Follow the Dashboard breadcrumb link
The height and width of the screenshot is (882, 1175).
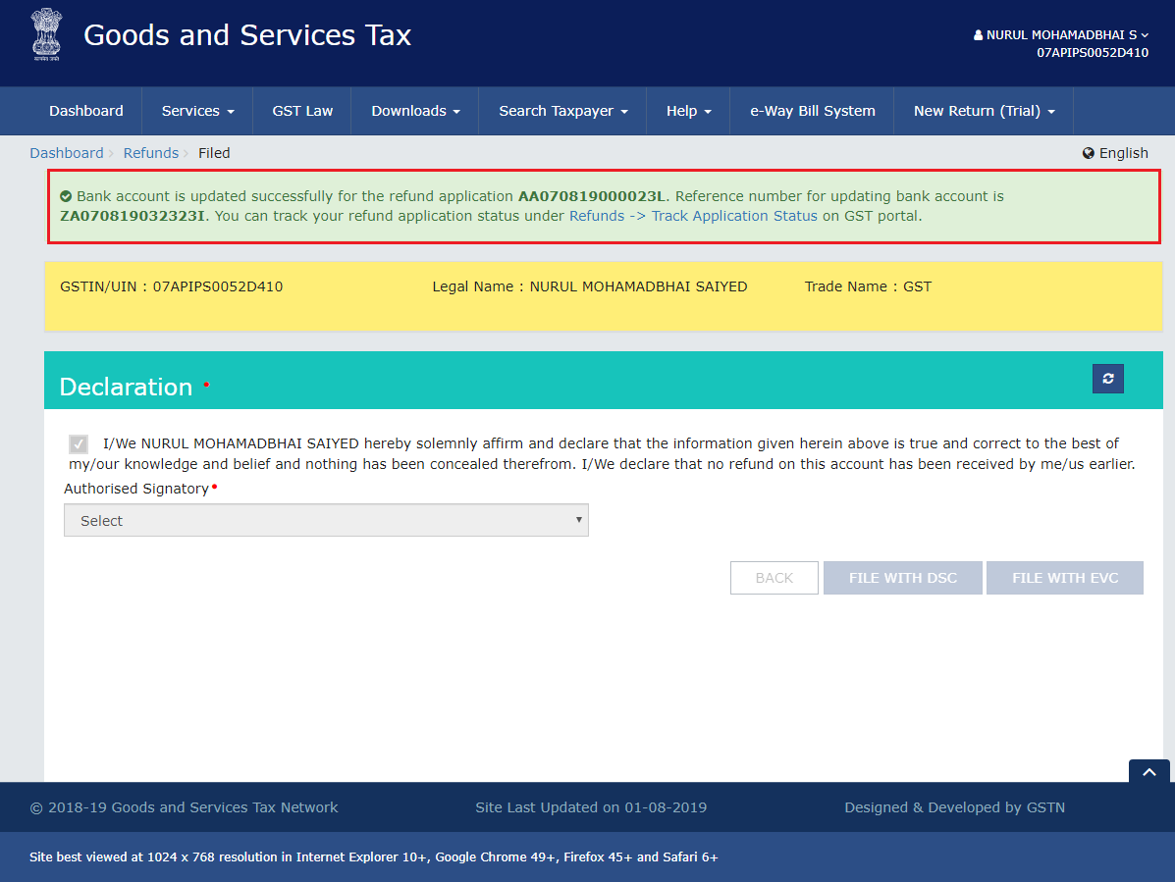(67, 153)
